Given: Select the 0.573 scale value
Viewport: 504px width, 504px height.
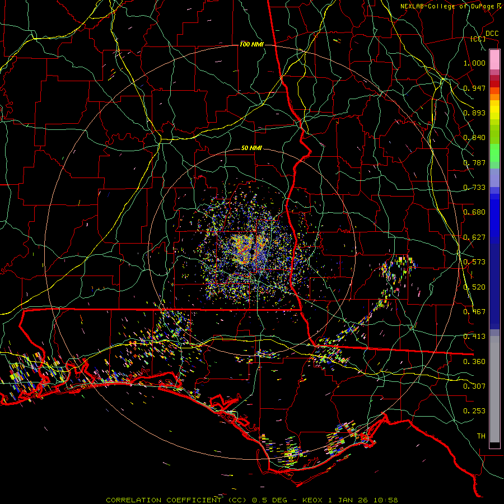Looking at the screenshot, I should (x=474, y=262).
